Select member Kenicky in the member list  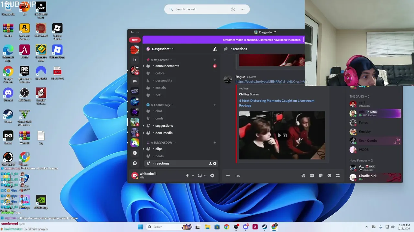(375, 131)
